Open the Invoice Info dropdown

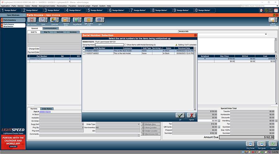266,34
